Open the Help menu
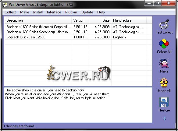The height and width of the screenshot is (131, 178). click(101, 12)
